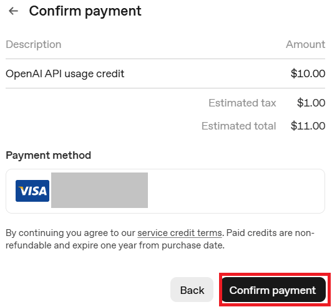Viewport: 332px width, 307px height.
Task: Click the $10.00 credit amount
Action: pyautogui.click(x=308, y=73)
